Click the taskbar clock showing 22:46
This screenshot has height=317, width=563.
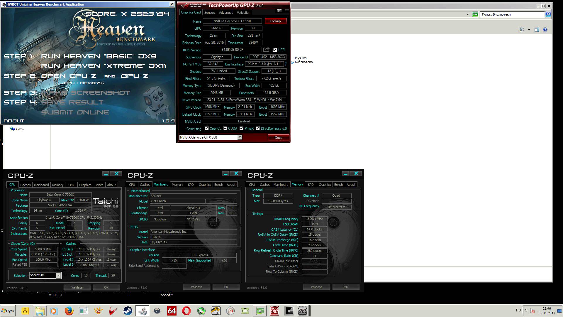[547, 311]
